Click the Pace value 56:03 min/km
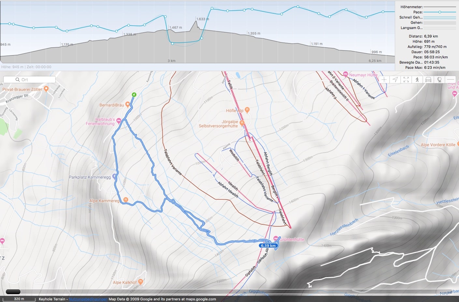The image size is (459, 302). pyautogui.click(x=436, y=57)
